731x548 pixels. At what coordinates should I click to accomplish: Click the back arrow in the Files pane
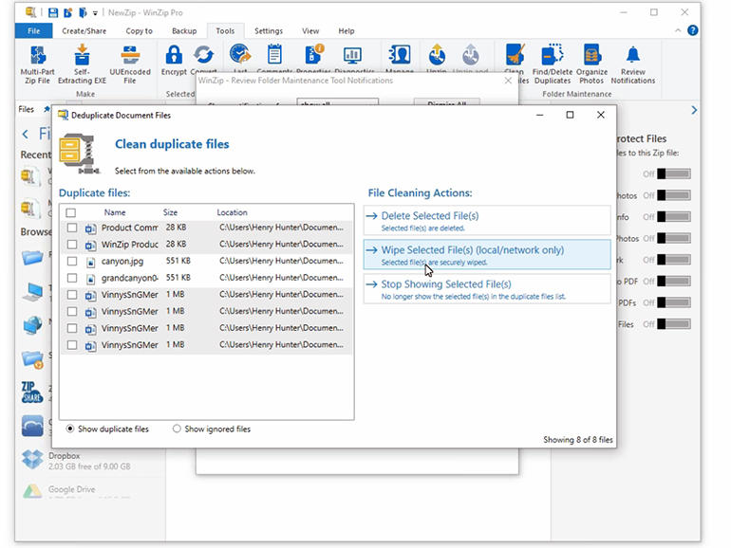[26, 135]
